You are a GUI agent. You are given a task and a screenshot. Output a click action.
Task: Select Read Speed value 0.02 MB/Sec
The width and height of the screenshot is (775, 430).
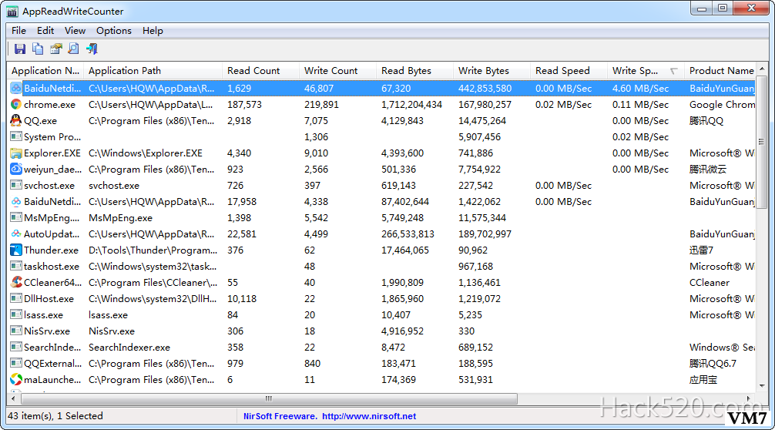point(563,105)
